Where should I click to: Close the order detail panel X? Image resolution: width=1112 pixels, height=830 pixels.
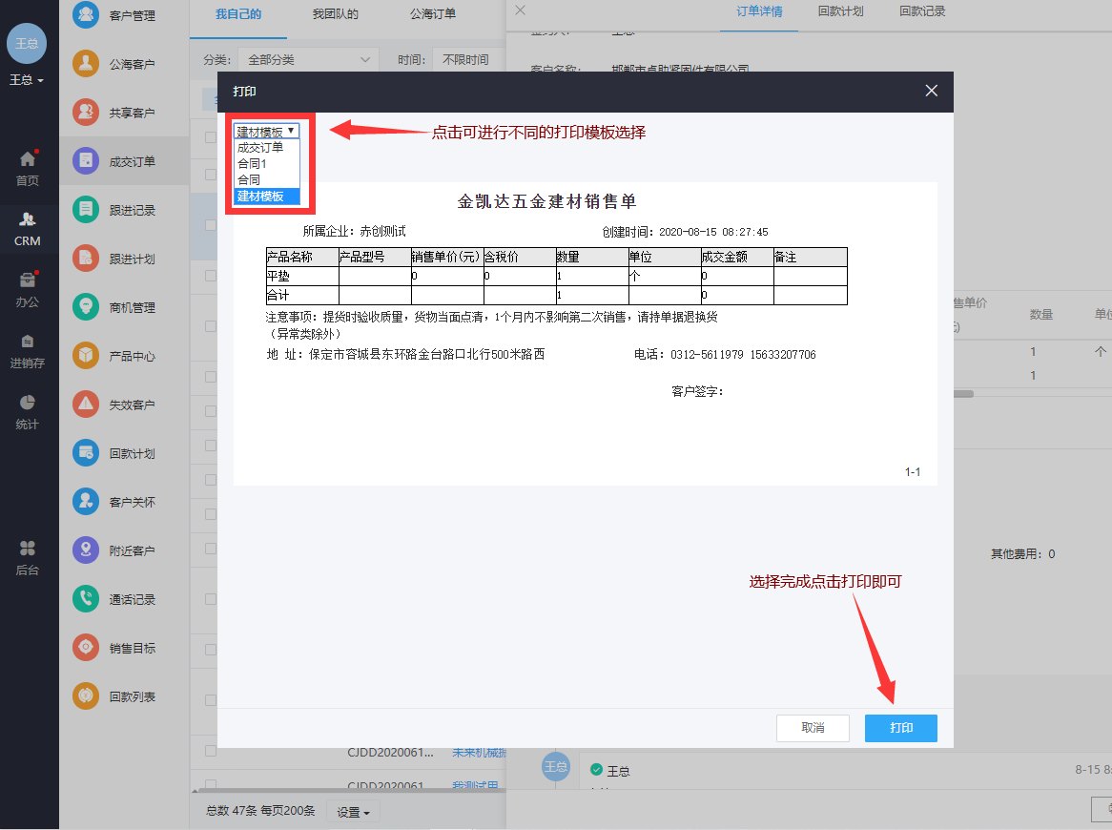pyautogui.click(x=520, y=10)
